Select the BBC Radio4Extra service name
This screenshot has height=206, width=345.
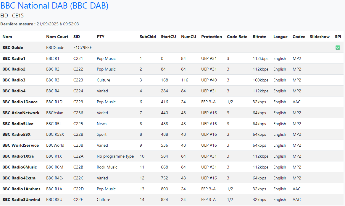[x=19, y=178]
